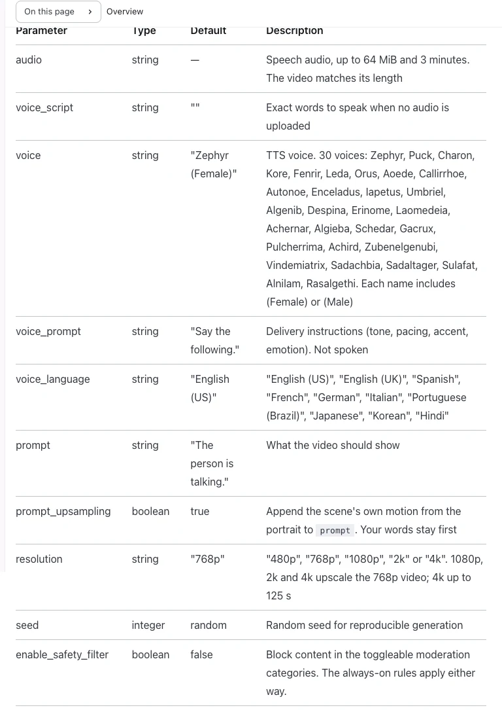502x710 pixels.
Task: Select the Overview breadcrumb label
Action: click(125, 12)
